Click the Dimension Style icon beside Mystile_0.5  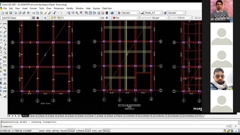[x=142, y=13]
